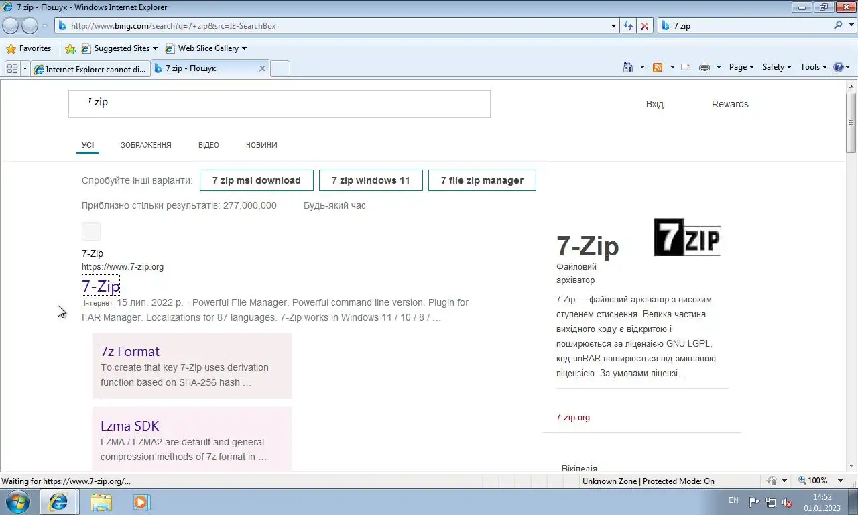This screenshot has height=515, width=858.
Task: Click the Home toolbar icon
Action: click(x=628, y=67)
